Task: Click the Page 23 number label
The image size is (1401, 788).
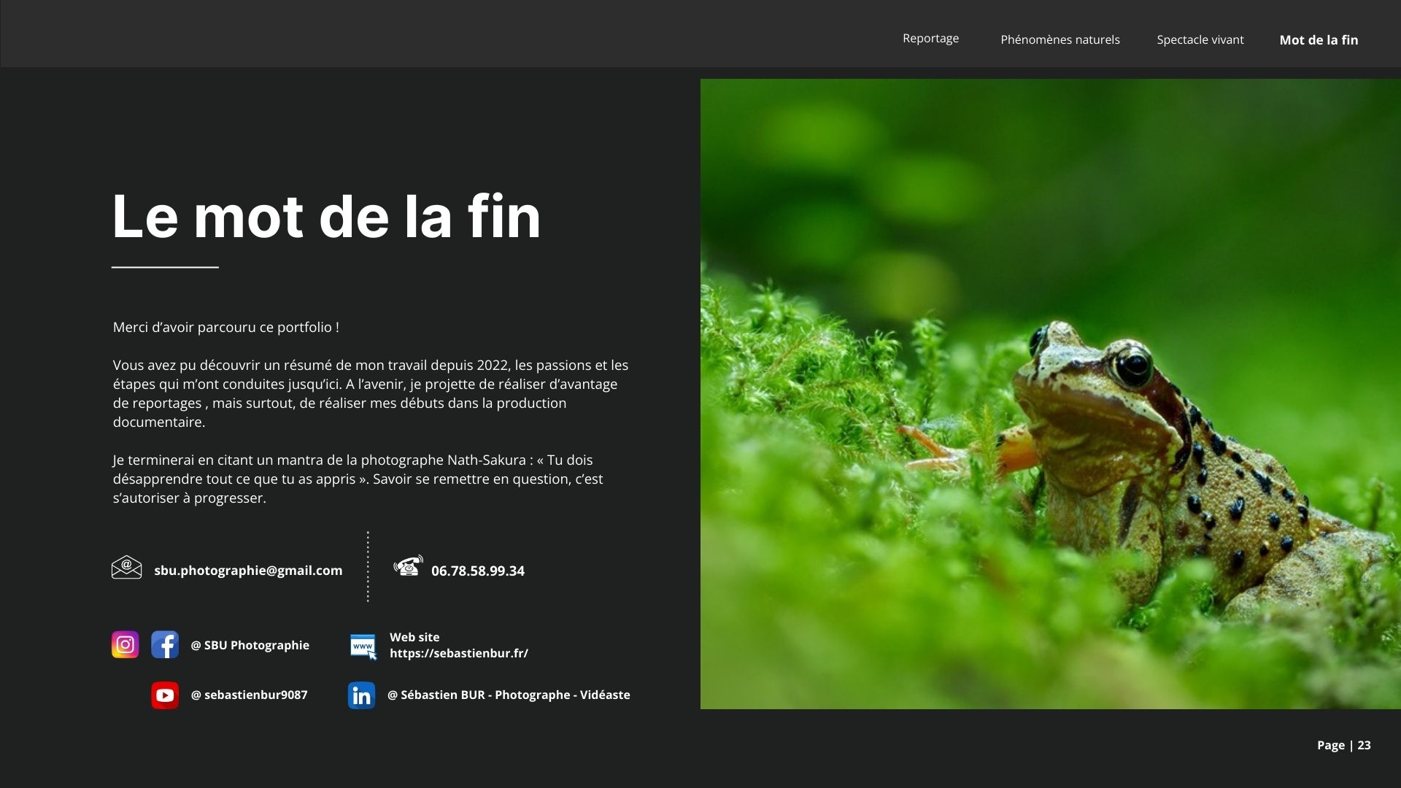Action: 1343,746
